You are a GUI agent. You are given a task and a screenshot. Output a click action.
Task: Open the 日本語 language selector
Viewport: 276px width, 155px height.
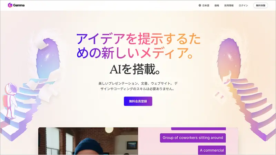coord(204,6)
